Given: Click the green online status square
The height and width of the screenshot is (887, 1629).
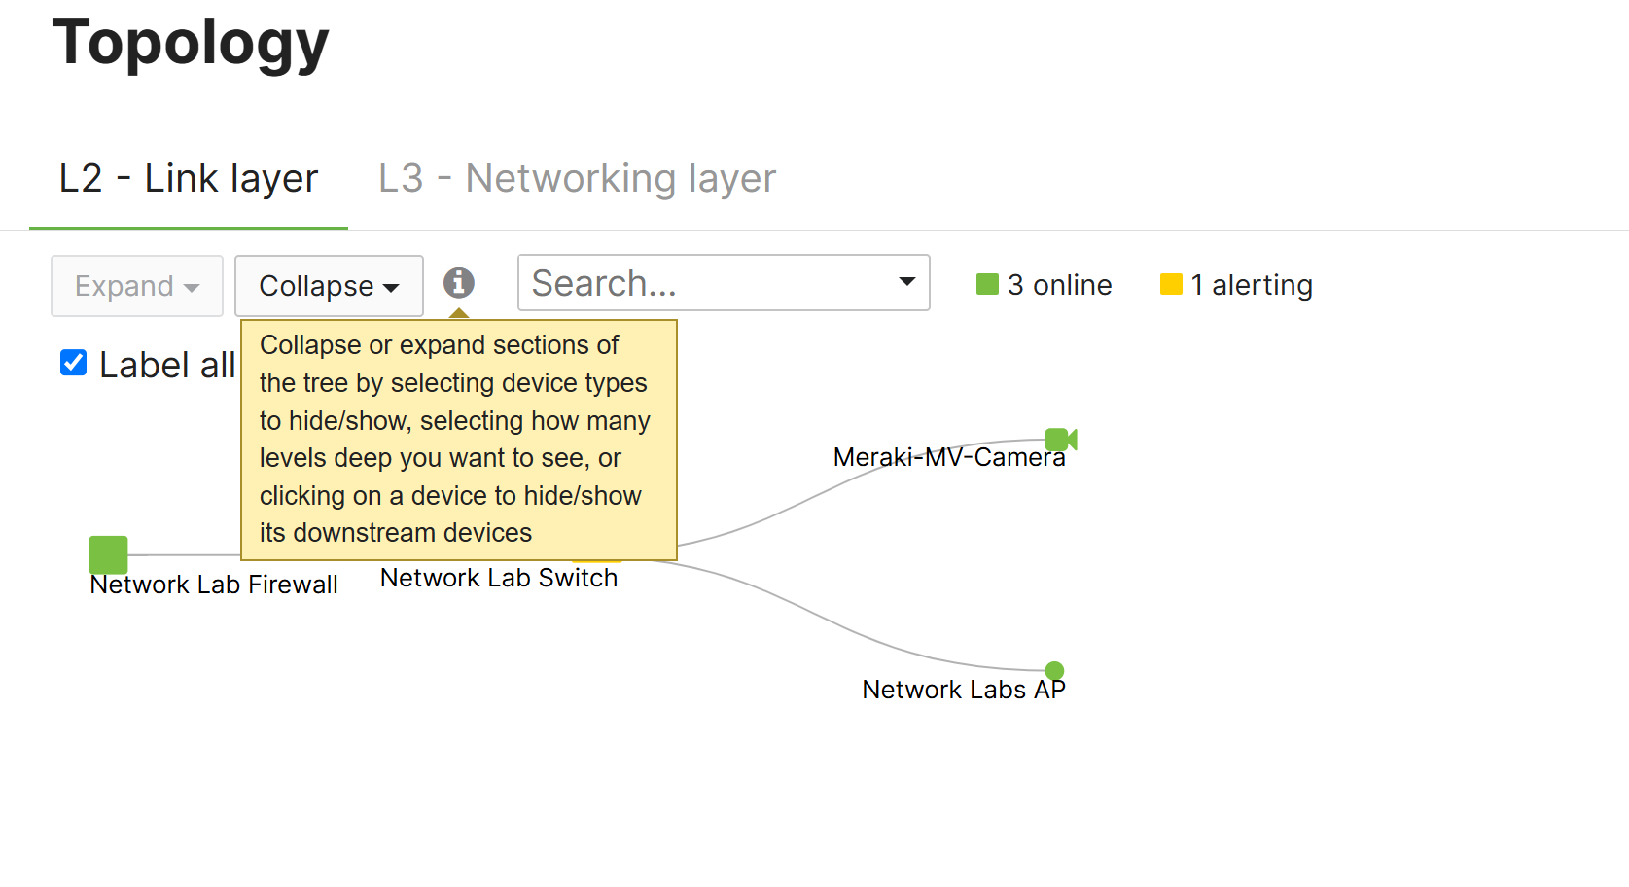Looking at the screenshot, I should point(987,284).
